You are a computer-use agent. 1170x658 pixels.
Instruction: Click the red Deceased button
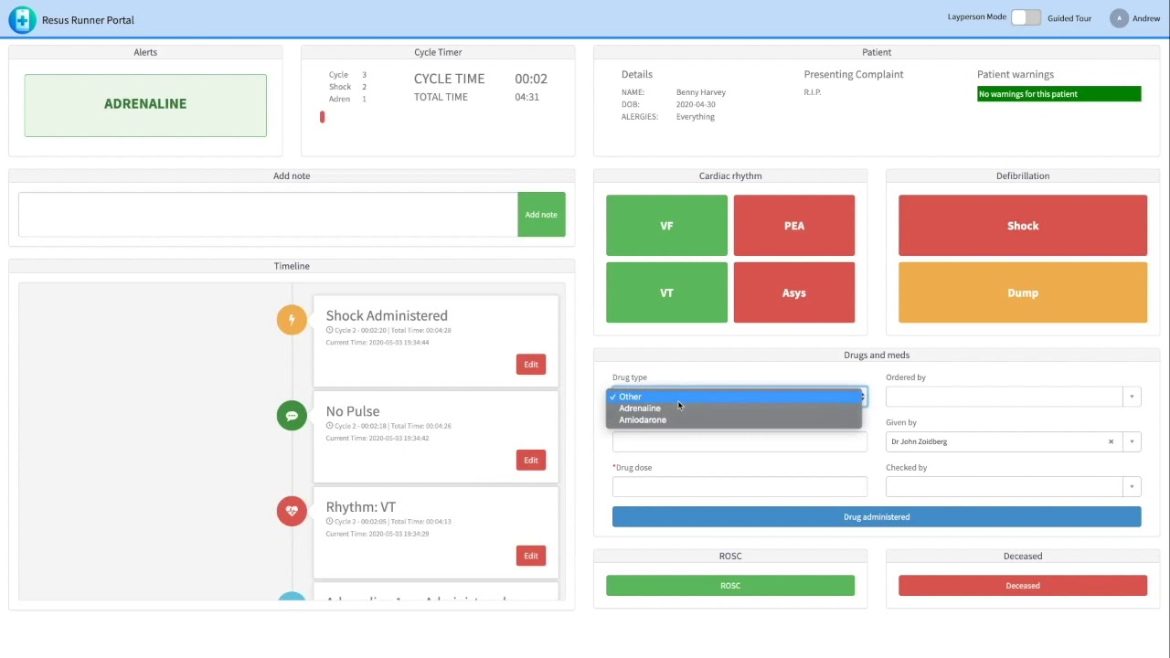[1022, 586]
